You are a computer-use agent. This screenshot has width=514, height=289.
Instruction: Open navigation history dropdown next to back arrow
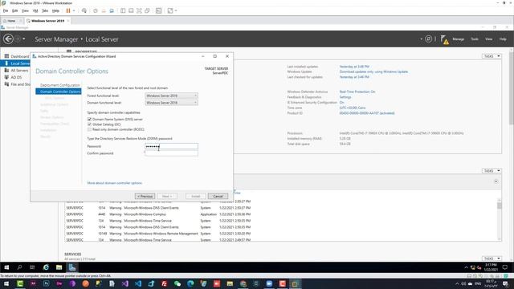coord(23,39)
